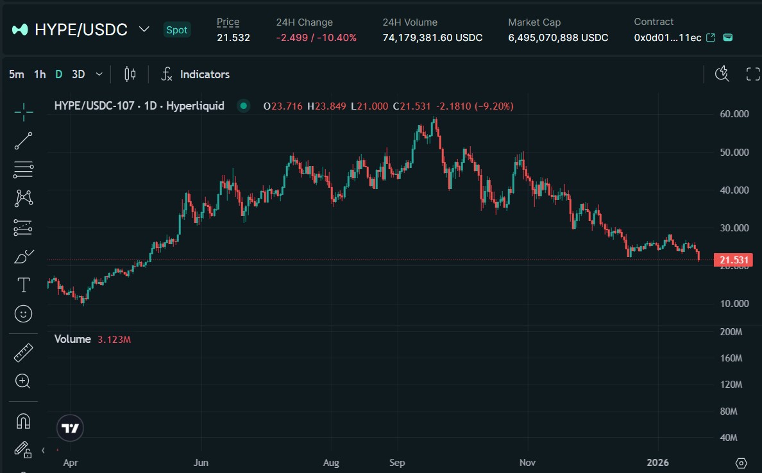The height and width of the screenshot is (473, 762).
Task: Open the emoji sticker tool
Action: tap(23, 313)
